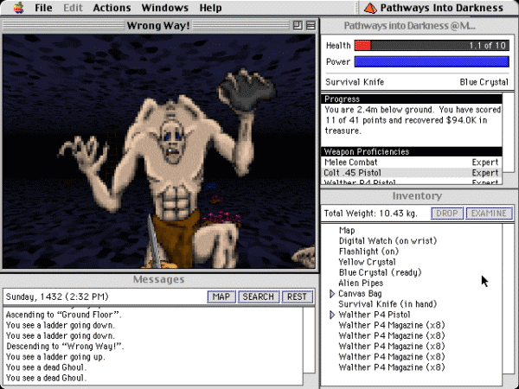Viewport: 519px width, 389px height.
Task: Open the Windows menu
Action: coord(164,8)
